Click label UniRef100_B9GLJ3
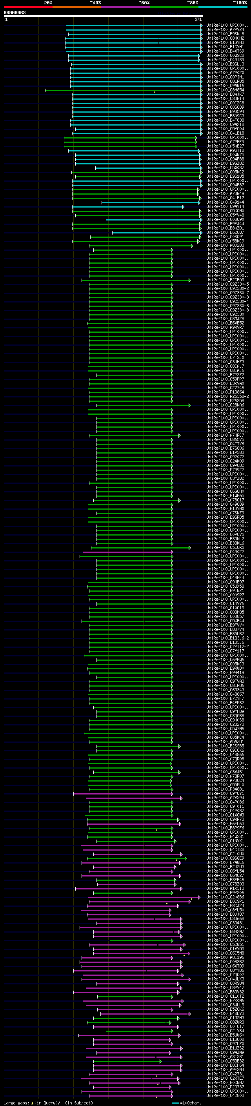Image resolution: width=251 pixels, height=1106 pixels. pyautogui.click(x=225, y=64)
